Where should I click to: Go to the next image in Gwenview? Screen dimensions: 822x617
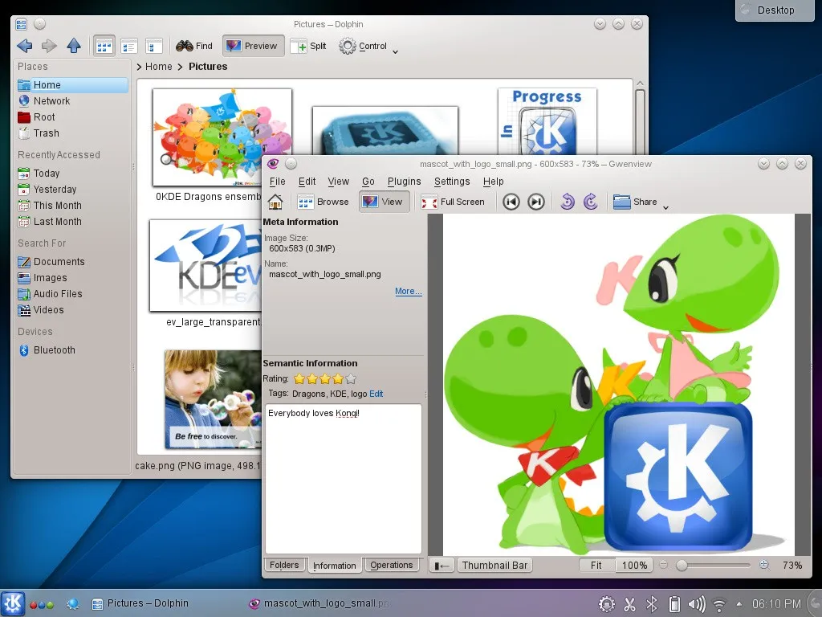tap(536, 202)
